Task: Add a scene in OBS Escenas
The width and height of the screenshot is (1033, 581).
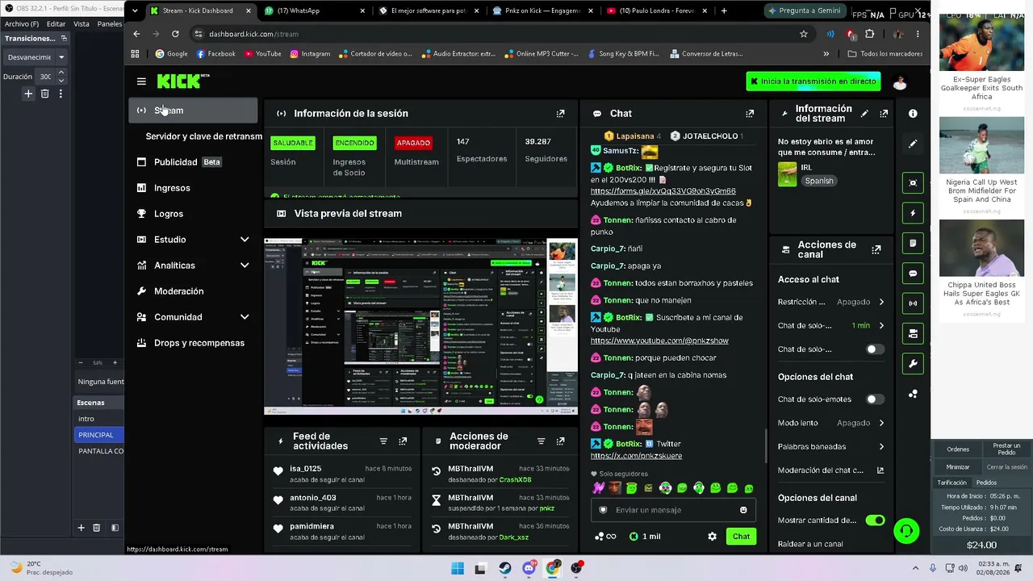Action: point(81,528)
